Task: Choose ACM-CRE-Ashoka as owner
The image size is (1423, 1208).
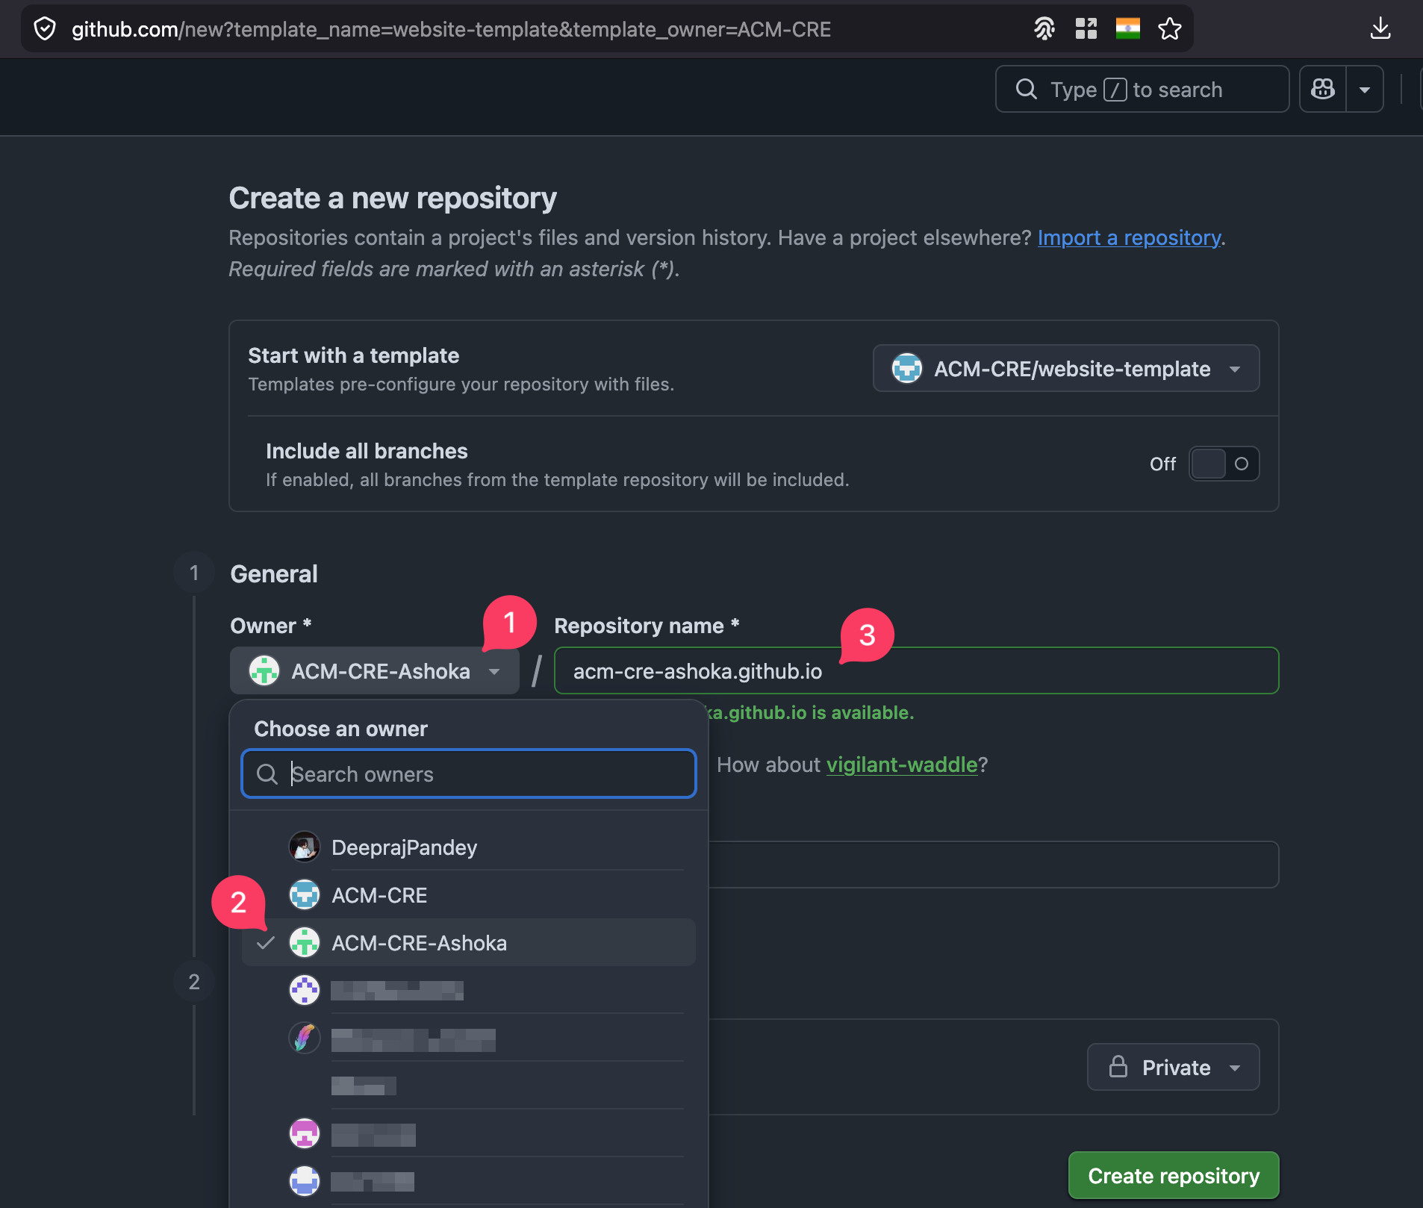Action: [x=469, y=943]
